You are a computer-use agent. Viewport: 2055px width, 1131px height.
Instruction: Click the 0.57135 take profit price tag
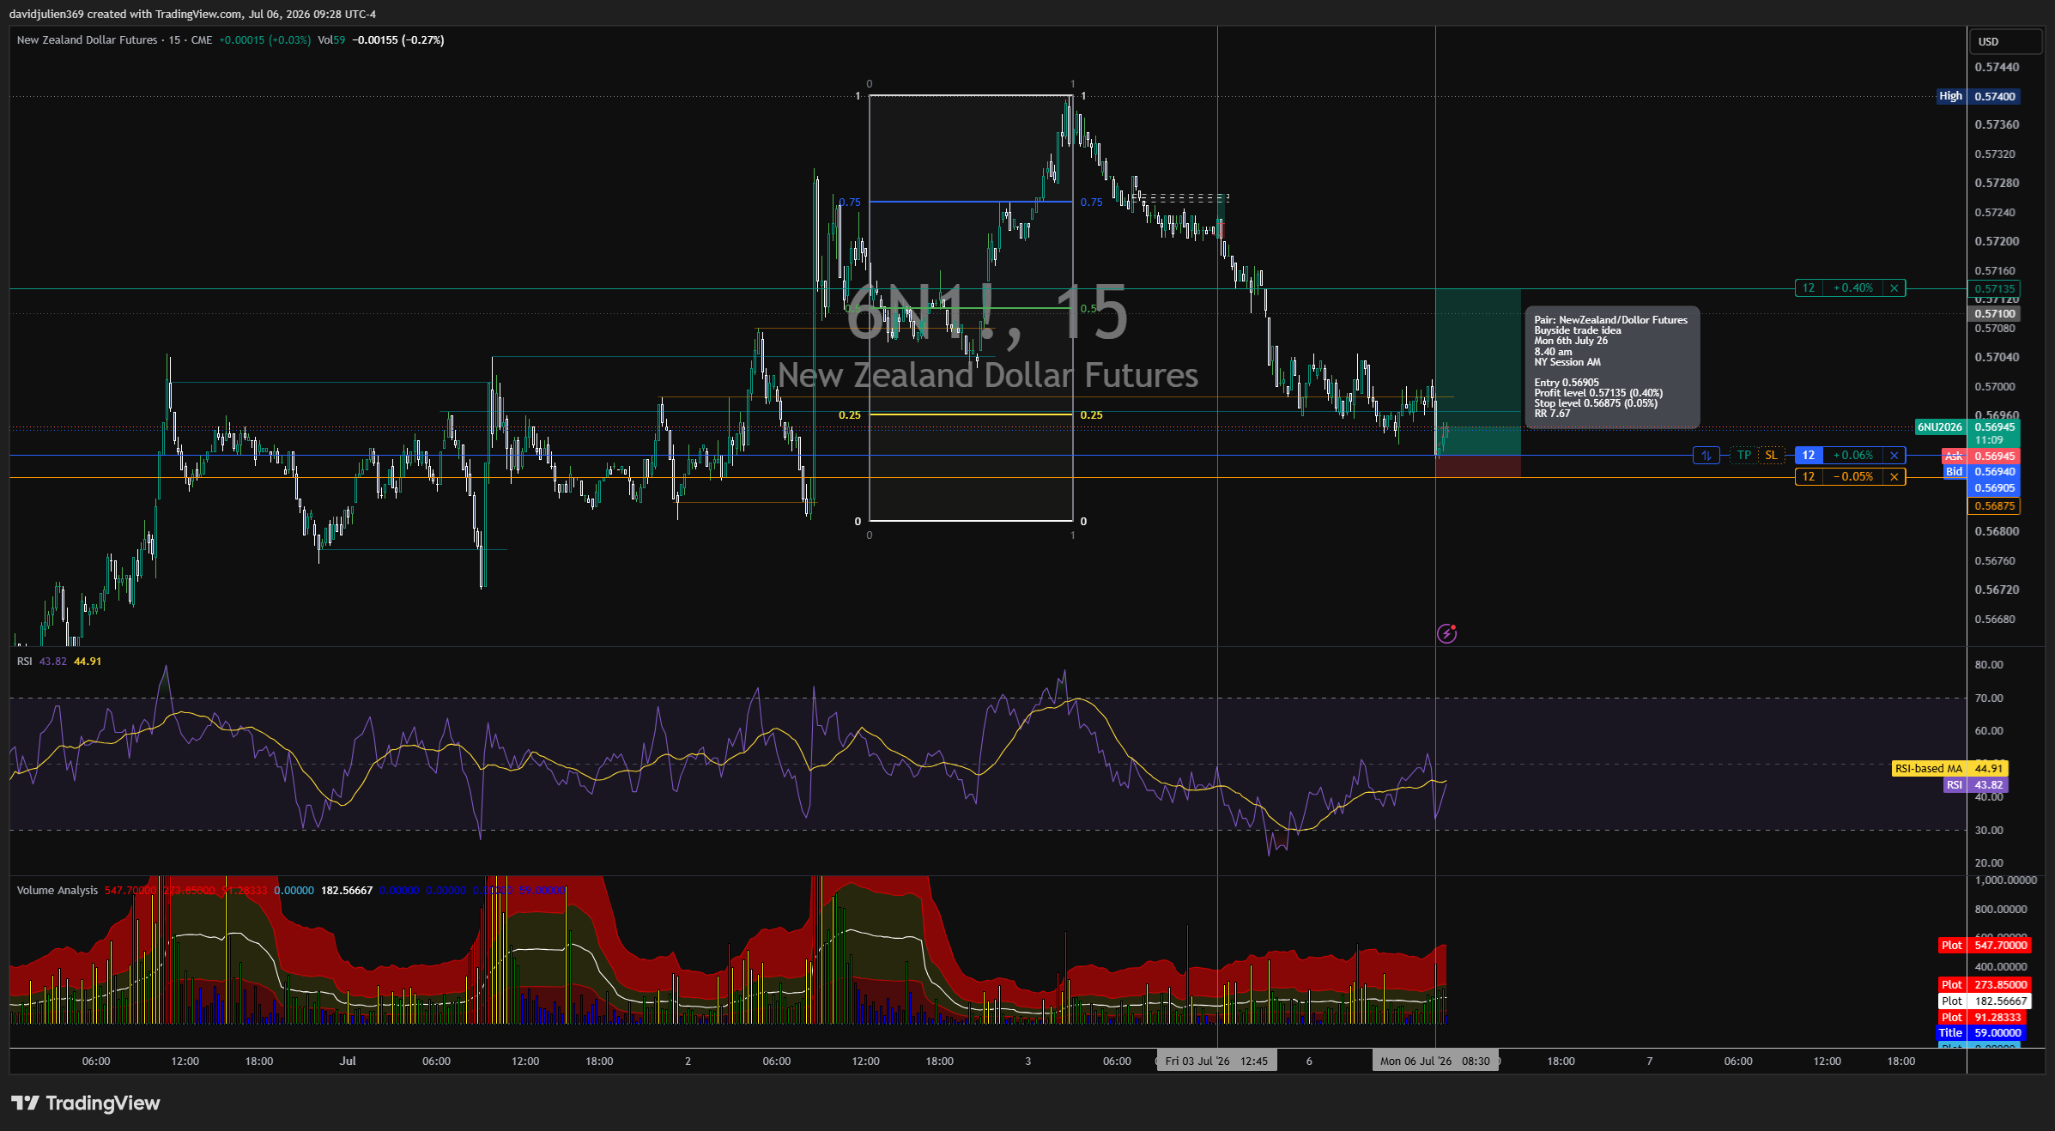1994,289
